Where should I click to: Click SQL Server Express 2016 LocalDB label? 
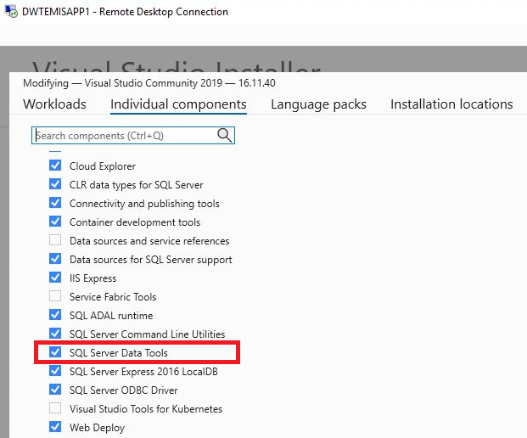click(x=143, y=372)
